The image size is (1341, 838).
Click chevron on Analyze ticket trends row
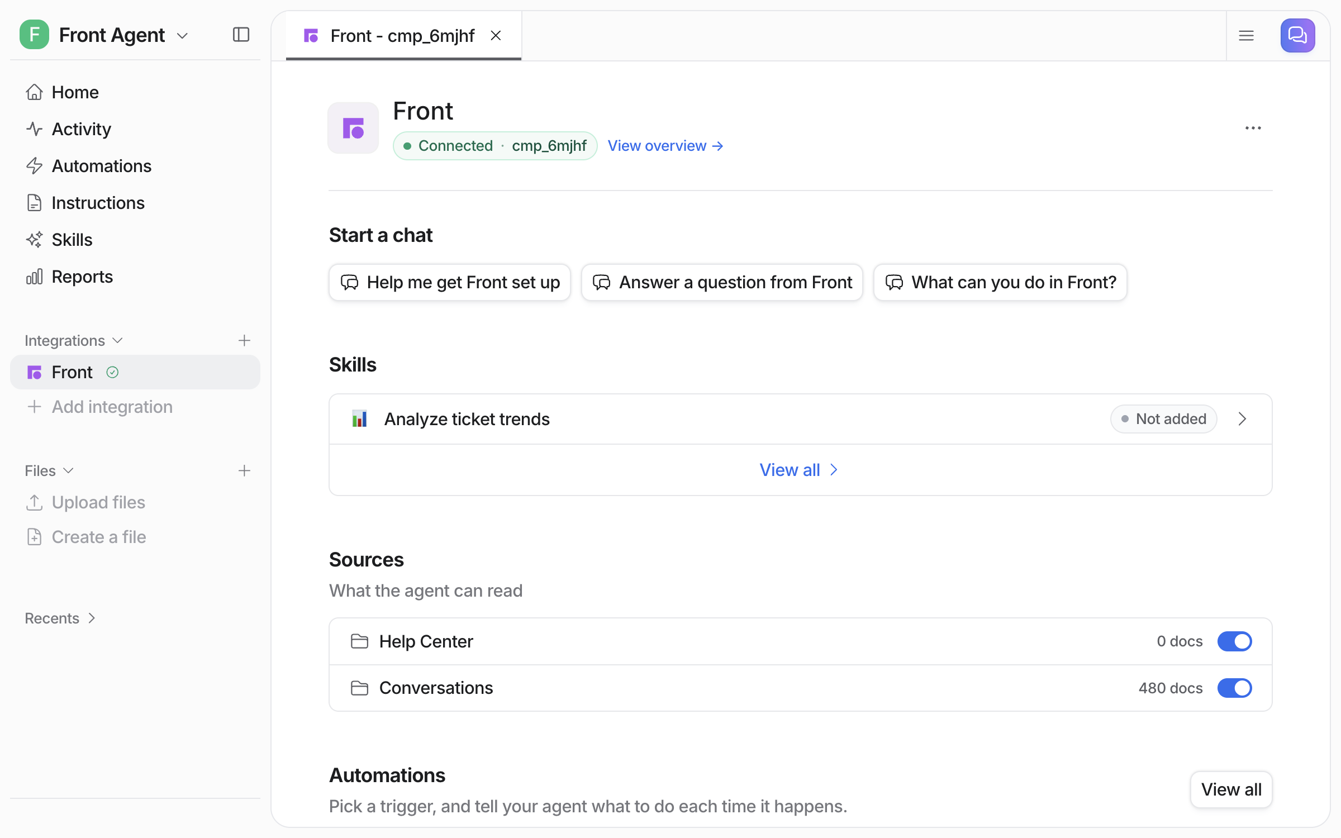(1242, 419)
